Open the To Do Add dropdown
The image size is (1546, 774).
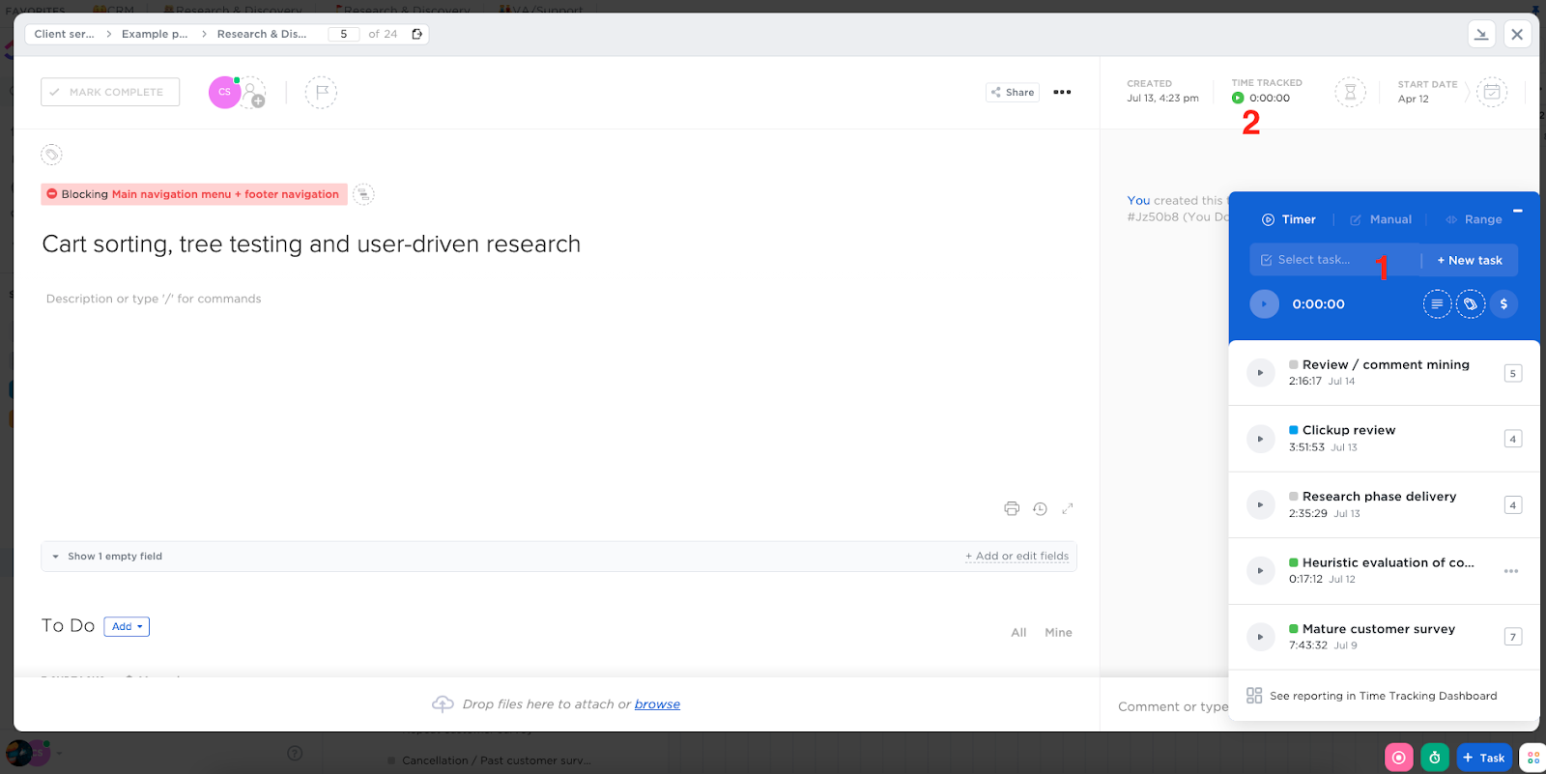point(127,626)
